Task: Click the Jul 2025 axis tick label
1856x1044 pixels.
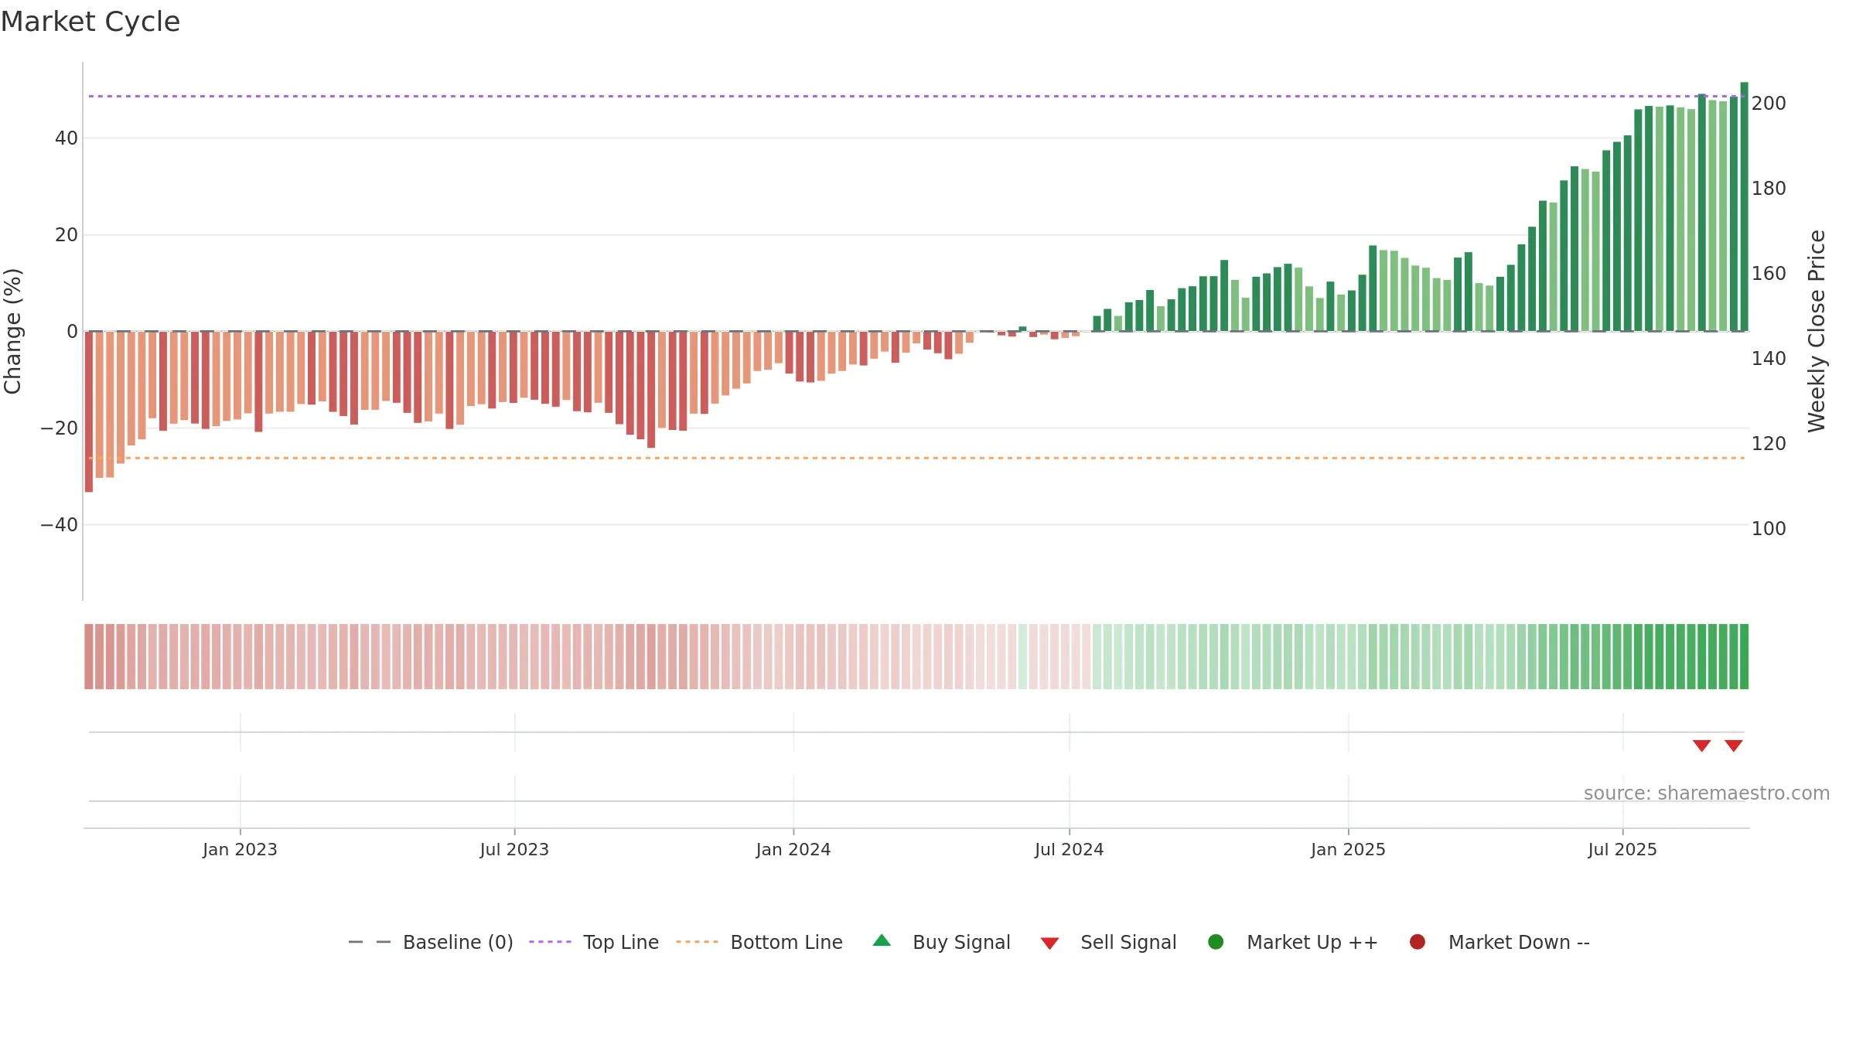Action: coord(1622,850)
